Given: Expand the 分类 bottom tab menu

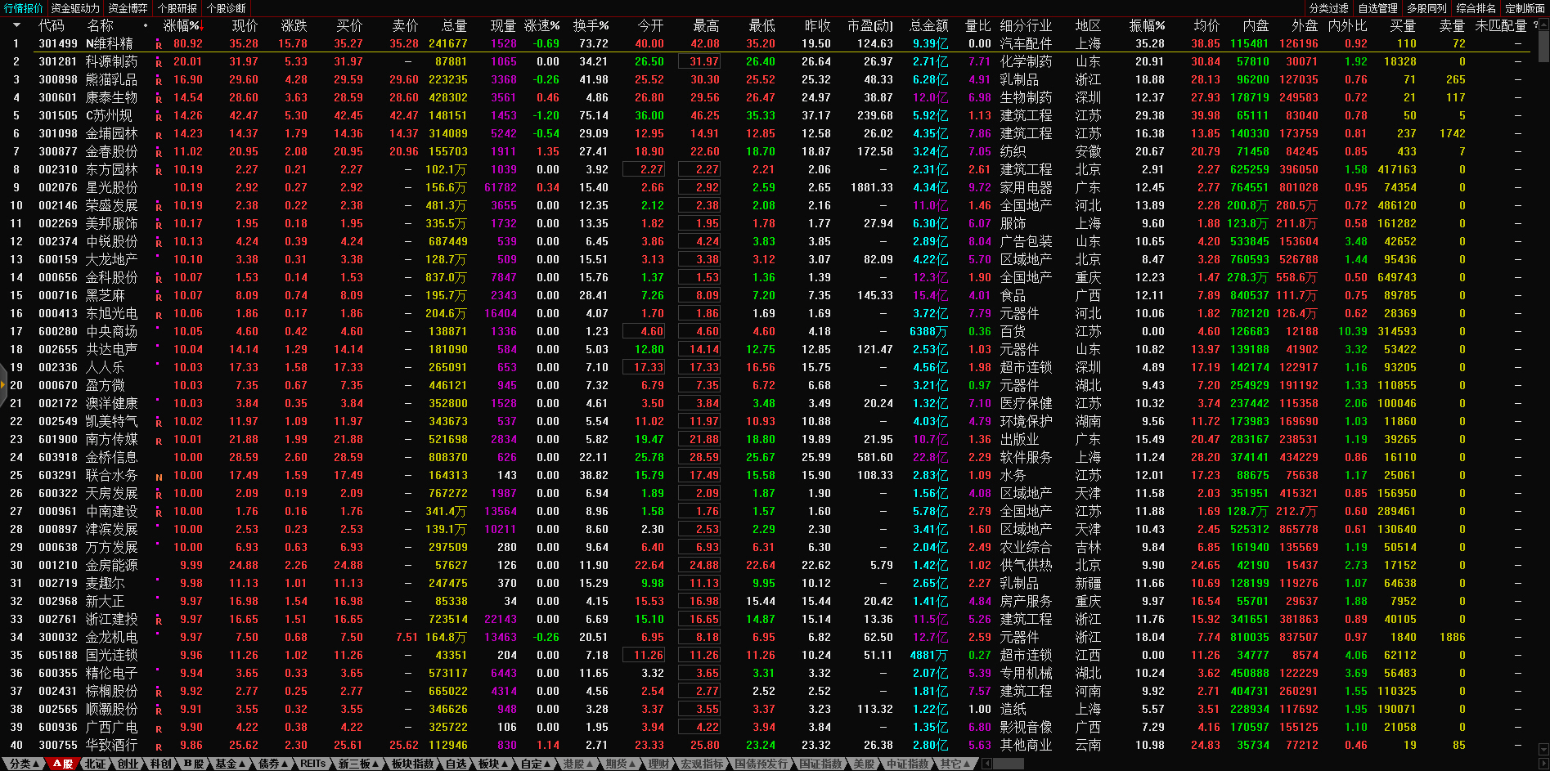Looking at the screenshot, I should point(25,764).
